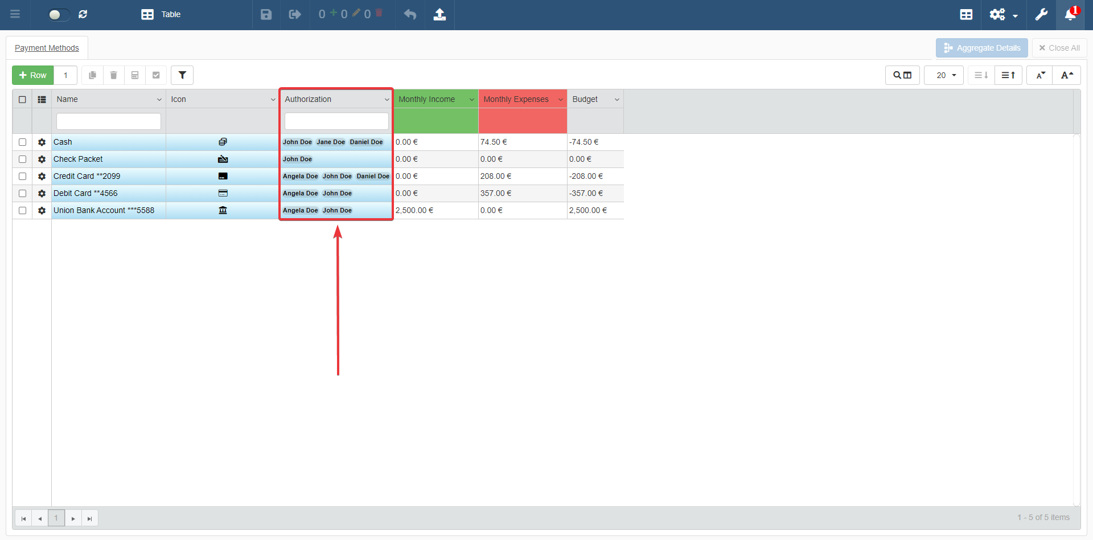
Task: Click the filter funnel icon
Action: click(182, 75)
